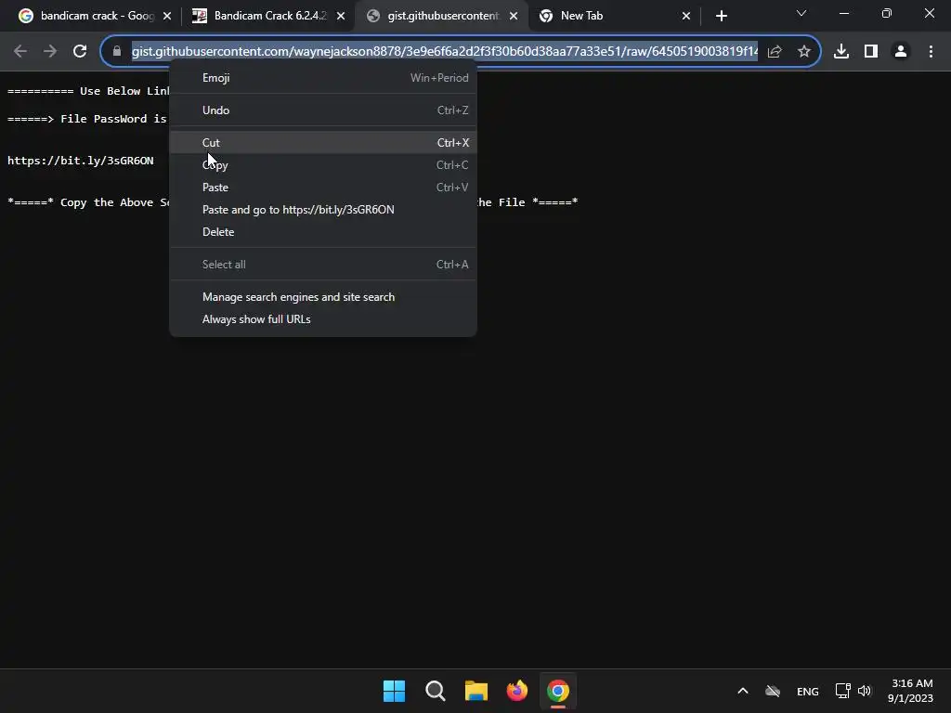Open a new tab with plus button
The width and height of the screenshot is (951, 713).
point(721,16)
